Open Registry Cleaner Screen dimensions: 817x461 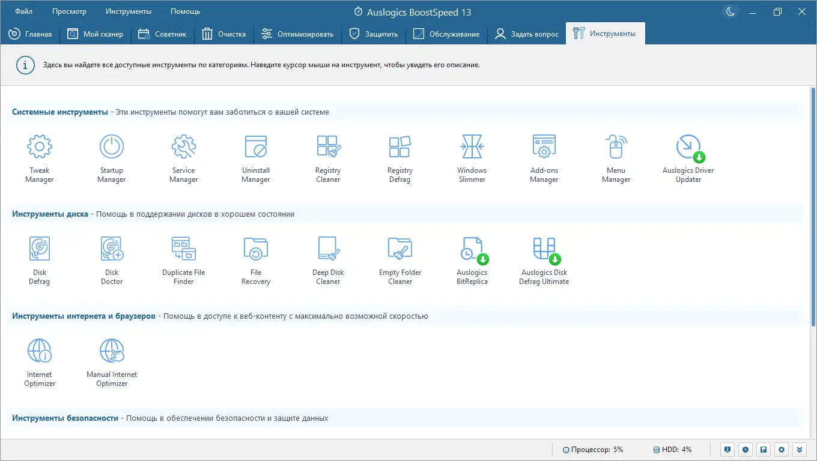click(x=328, y=158)
